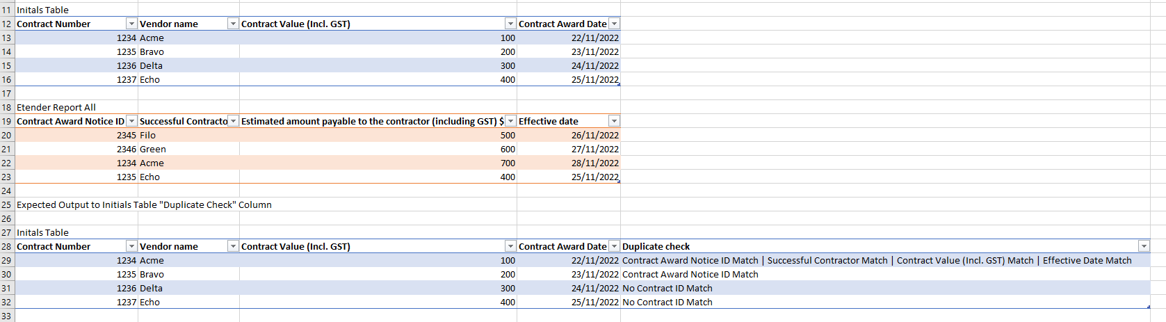The image size is (1166, 322).
Task: Select date 25/11/2022 in row 32
Action: click(569, 302)
